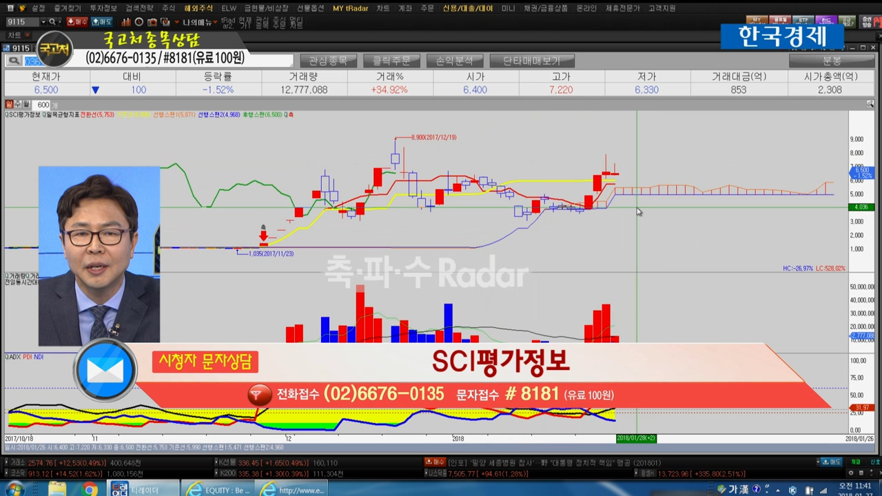Click the clock icon in toolbar

click(x=140, y=22)
